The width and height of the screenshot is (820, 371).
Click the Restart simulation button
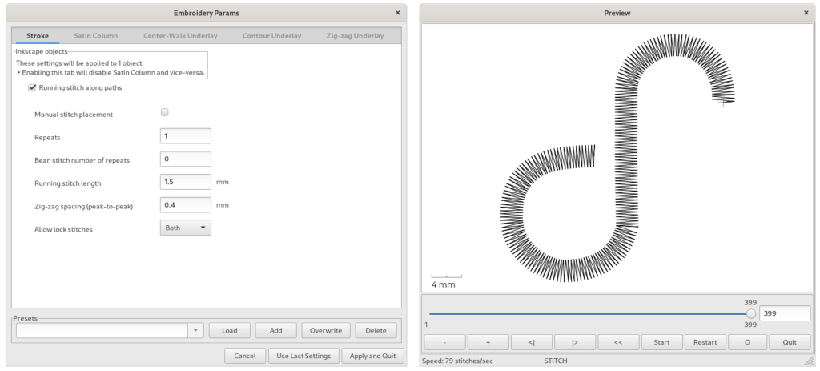coord(705,342)
